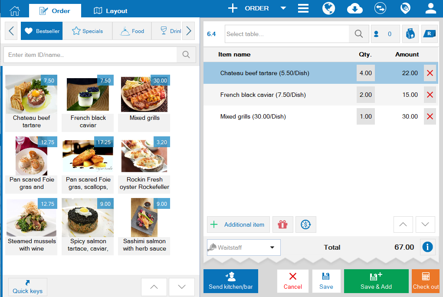Screen dimensions: 443x297
Task: Open the ORDER type dropdown arrow
Action: point(283,8)
